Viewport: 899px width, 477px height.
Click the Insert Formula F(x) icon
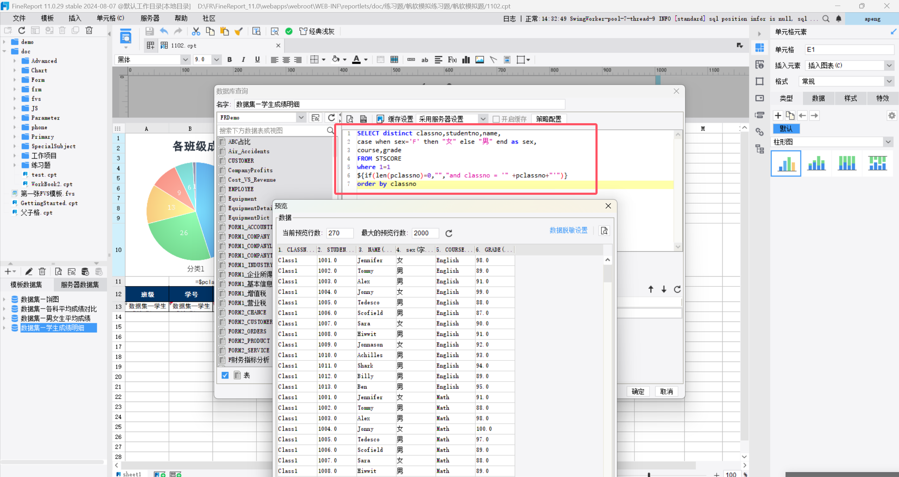[452, 60]
